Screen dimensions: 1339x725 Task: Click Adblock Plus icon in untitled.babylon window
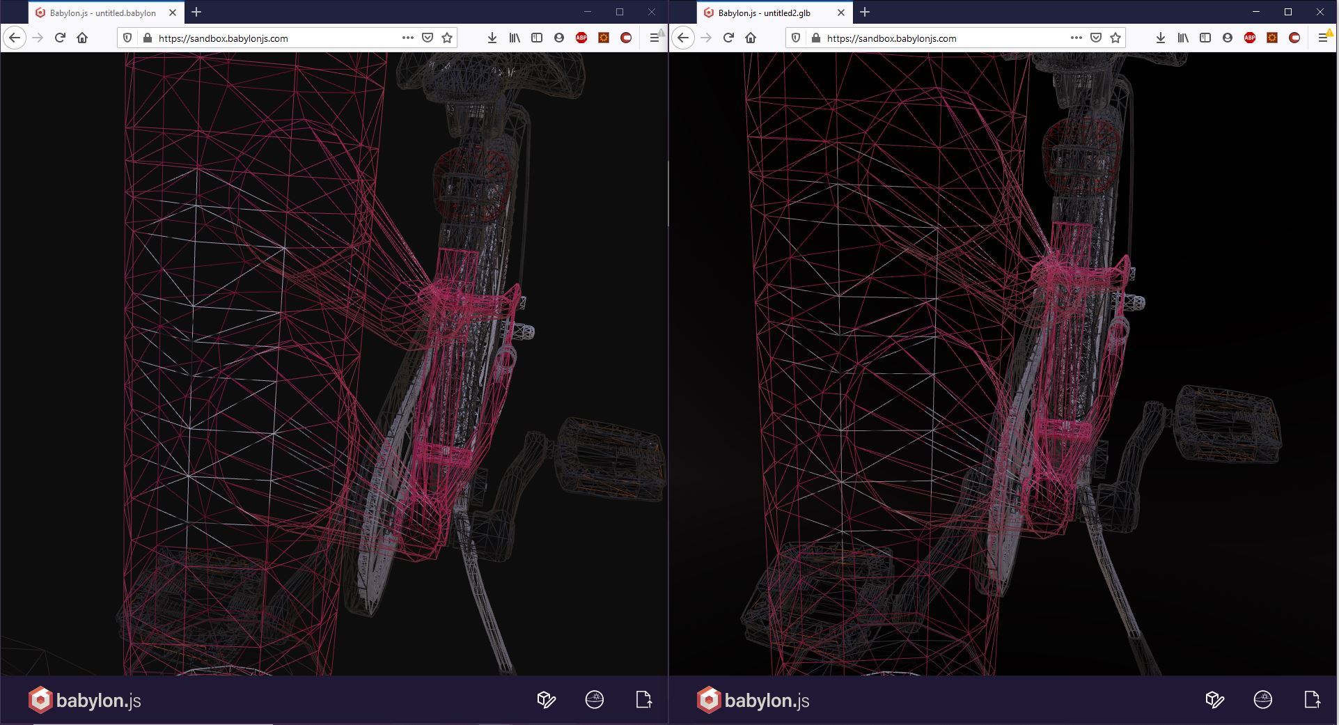[581, 38]
